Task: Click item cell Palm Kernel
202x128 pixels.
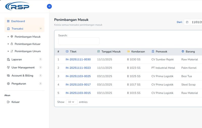Action: [189, 68]
